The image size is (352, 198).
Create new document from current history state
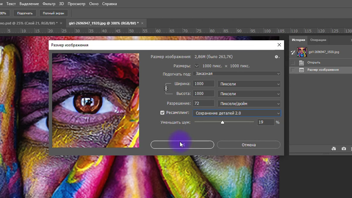click(334, 149)
